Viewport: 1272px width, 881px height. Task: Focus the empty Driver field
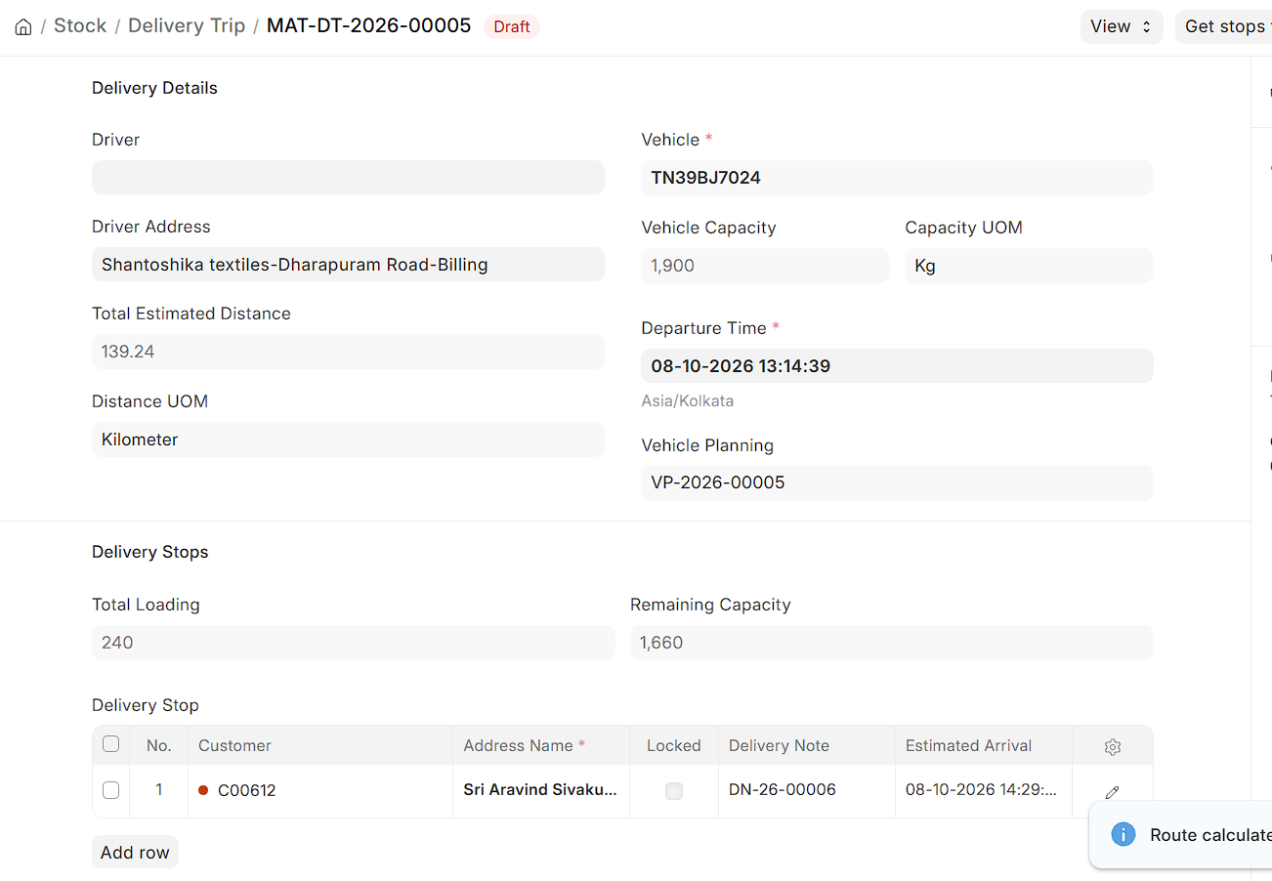[x=348, y=178]
